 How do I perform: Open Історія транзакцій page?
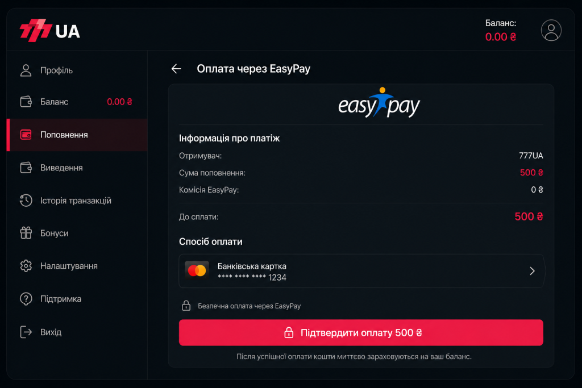coord(77,201)
